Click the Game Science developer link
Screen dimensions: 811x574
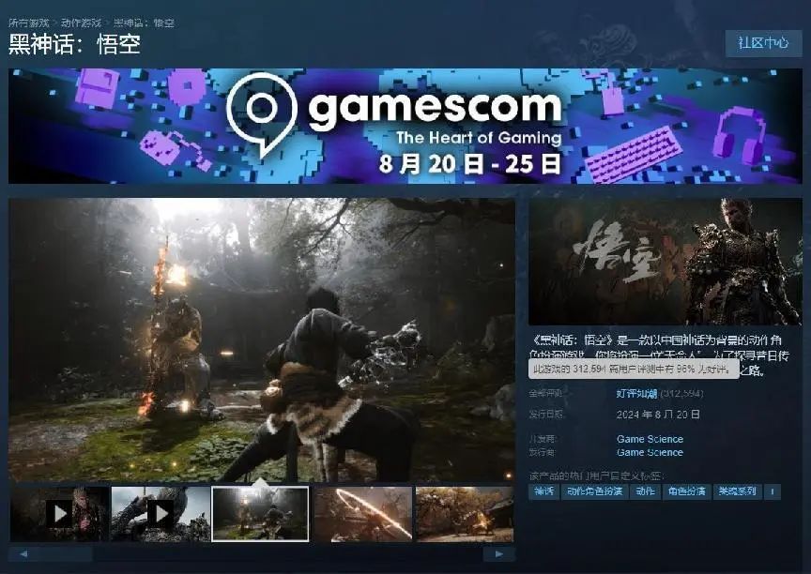coord(650,439)
